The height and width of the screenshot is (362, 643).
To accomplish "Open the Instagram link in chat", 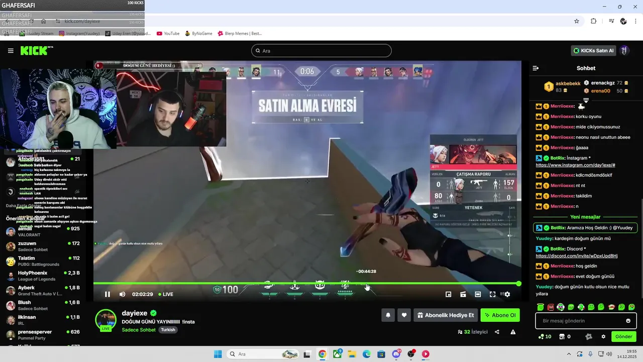I will 575,165.
